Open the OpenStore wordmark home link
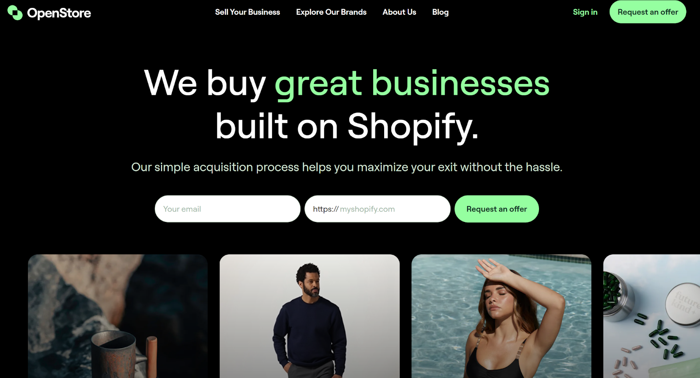 point(59,13)
